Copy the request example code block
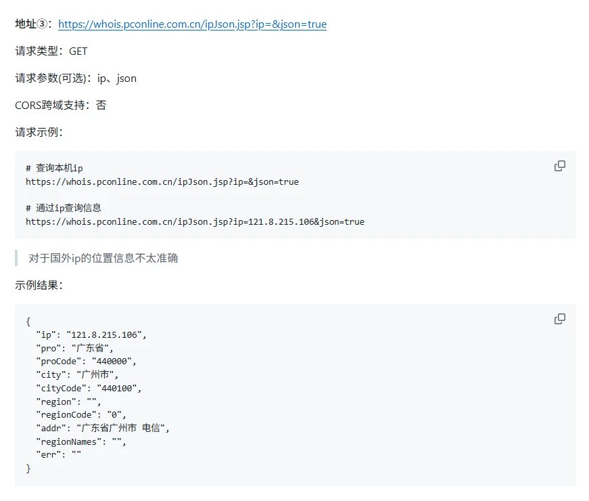 point(560,166)
